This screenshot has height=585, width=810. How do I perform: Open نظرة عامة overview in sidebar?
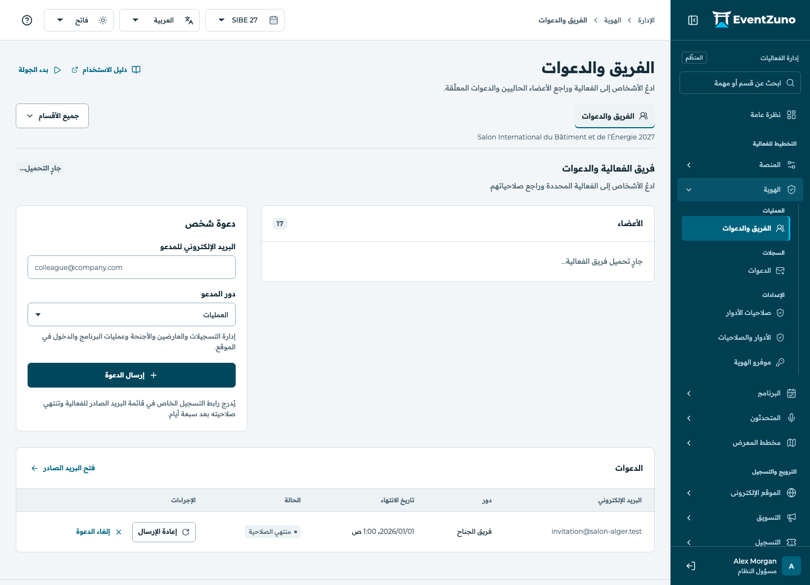point(740,115)
